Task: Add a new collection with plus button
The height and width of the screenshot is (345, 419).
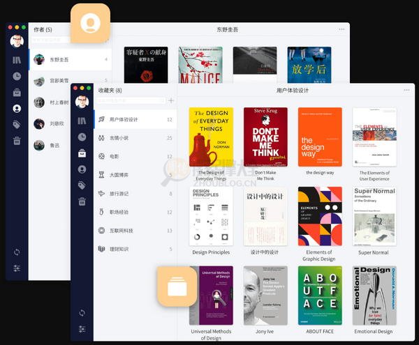Action: (171, 100)
